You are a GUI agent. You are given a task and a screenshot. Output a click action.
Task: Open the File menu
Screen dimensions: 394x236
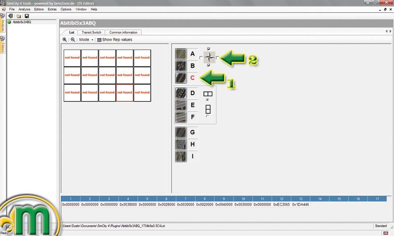point(12,9)
